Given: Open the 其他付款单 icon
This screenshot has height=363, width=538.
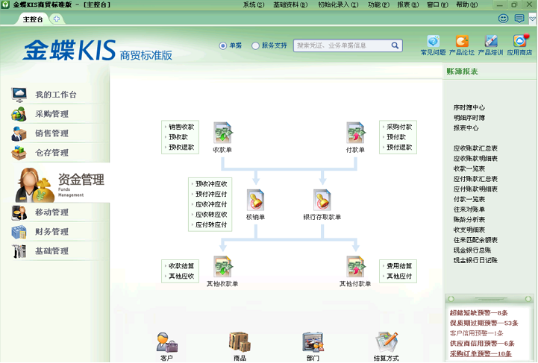Looking at the screenshot, I should pos(355,267).
